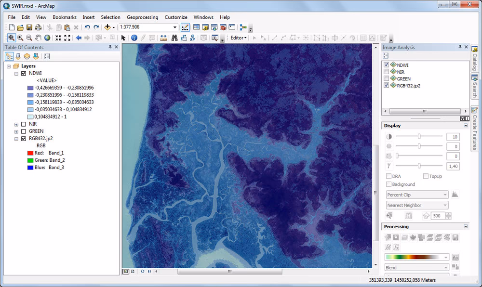482x287 pixels.
Task: Adjust the gamma slider handle
Action: pyautogui.click(x=418, y=166)
